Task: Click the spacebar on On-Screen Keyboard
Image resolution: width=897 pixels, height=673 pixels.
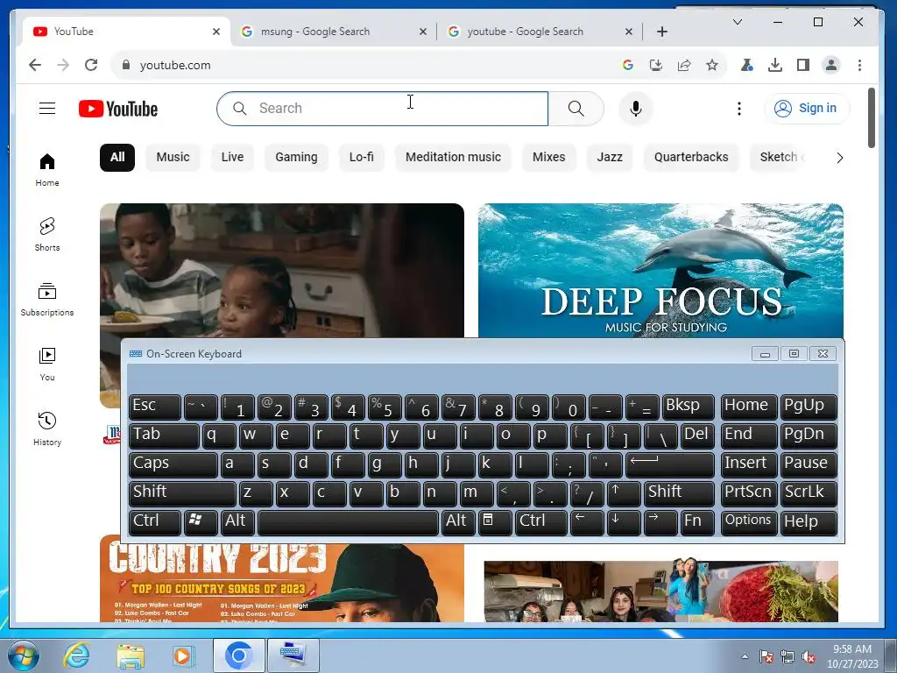Action: 348,522
